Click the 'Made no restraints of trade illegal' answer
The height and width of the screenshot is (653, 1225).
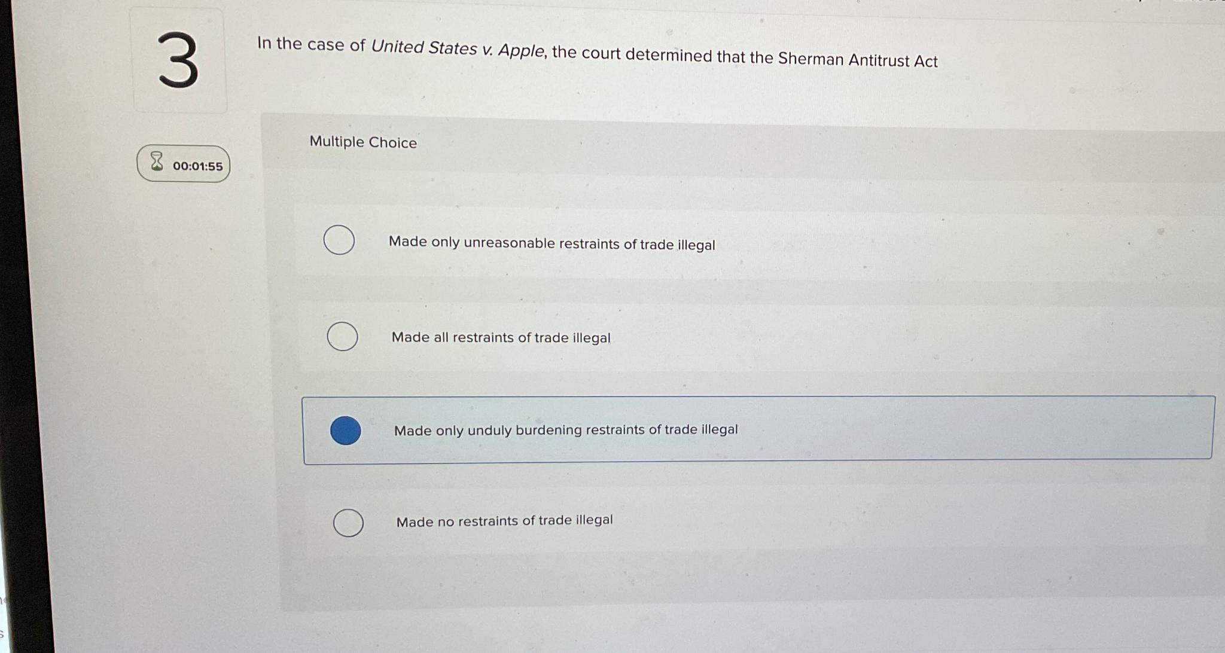(504, 521)
